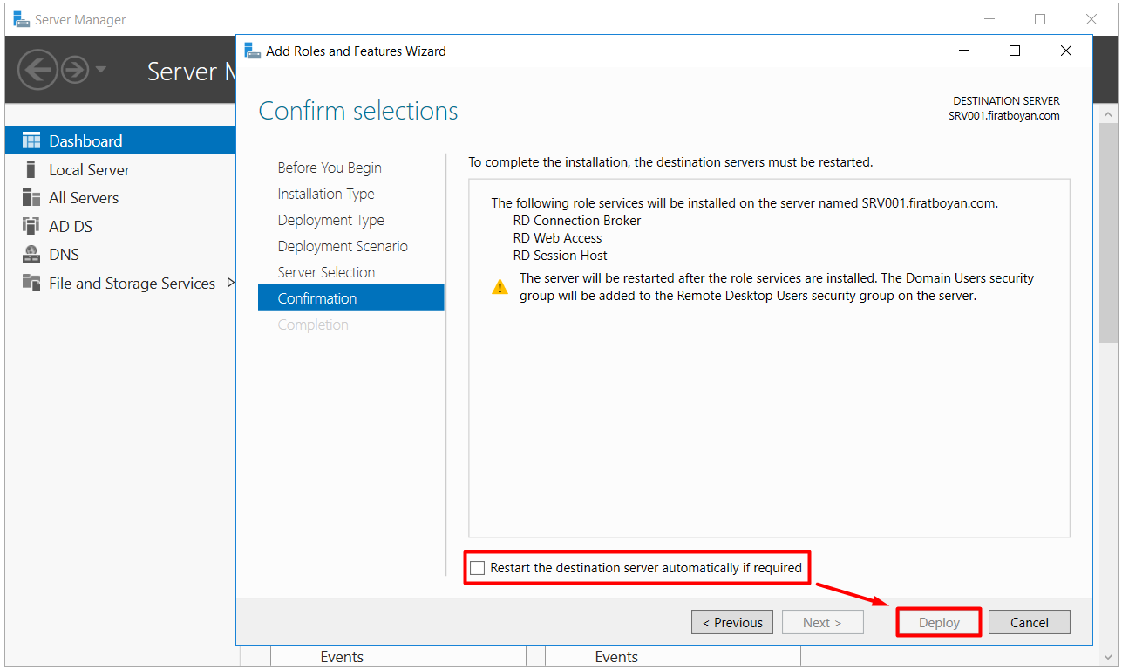
Task: Click the All Servers icon
Action: (31, 198)
